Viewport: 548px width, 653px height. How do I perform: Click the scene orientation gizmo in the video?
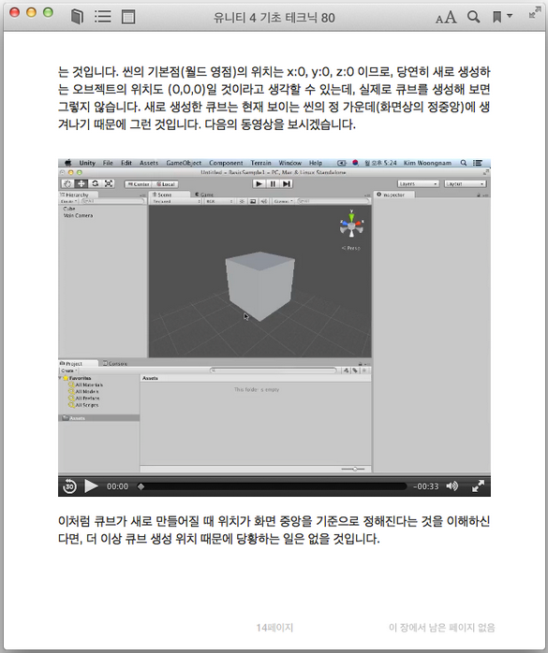351,224
